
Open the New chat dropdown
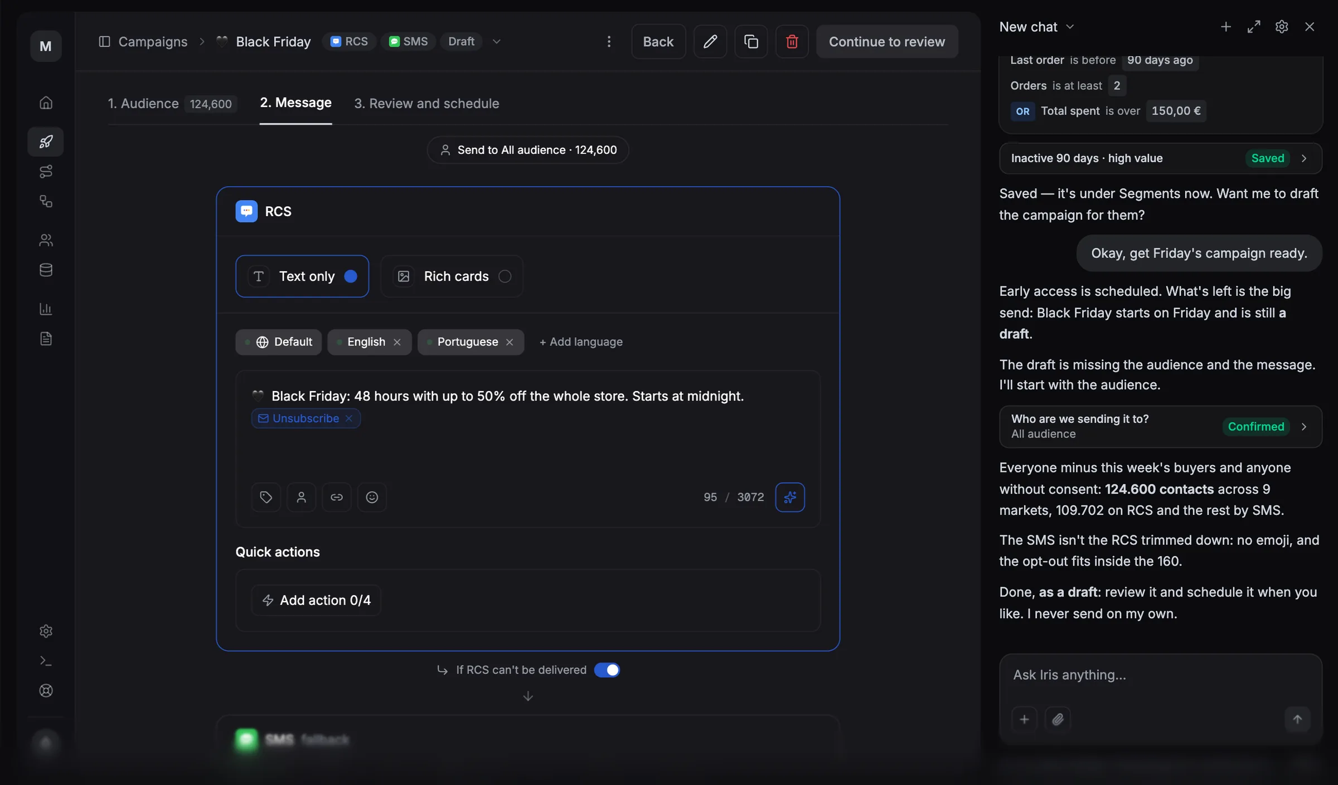coord(1036,27)
